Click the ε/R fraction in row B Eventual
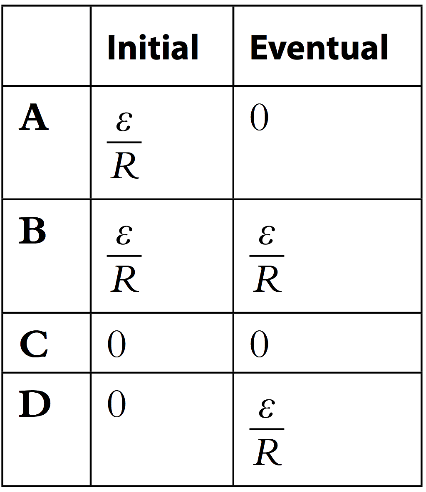This screenshot has height=492, width=426. (x=267, y=259)
